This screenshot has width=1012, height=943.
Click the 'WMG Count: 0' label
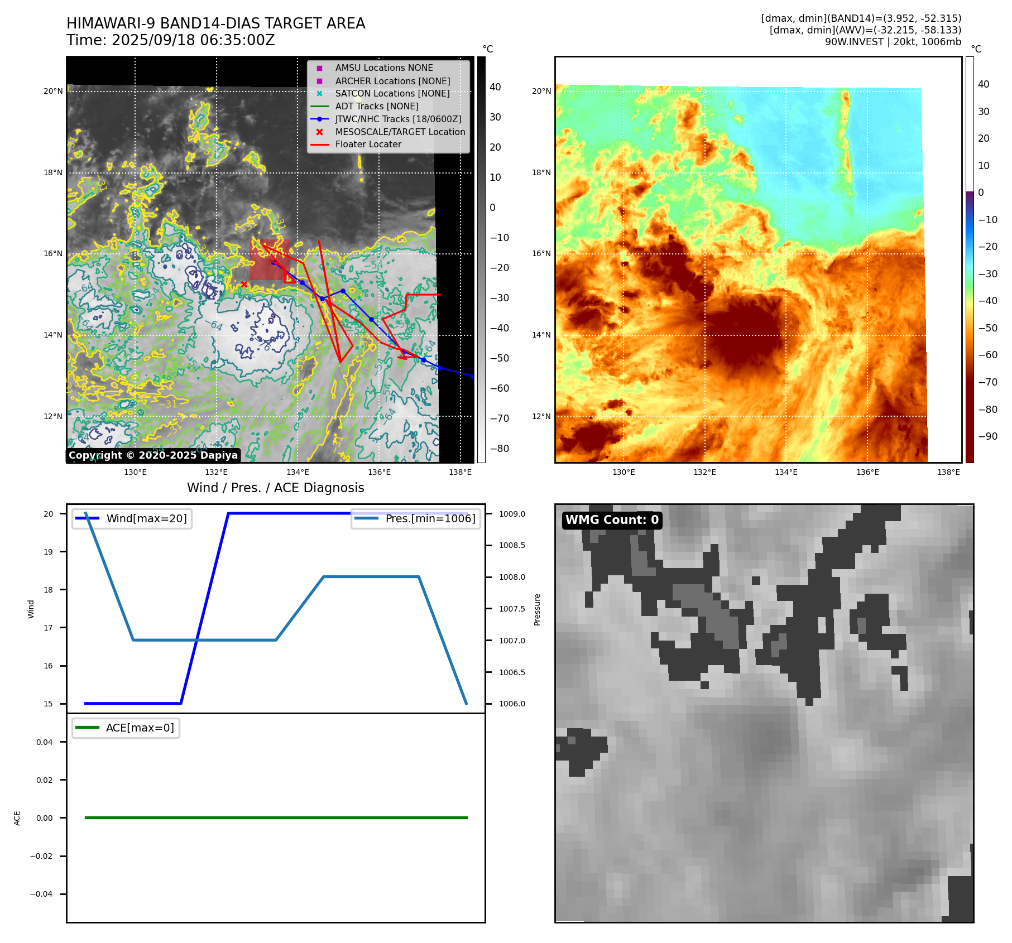(612, 520)
